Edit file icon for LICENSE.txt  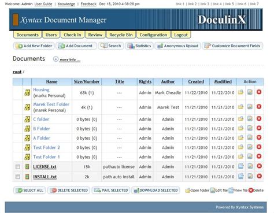pos(250,166)
